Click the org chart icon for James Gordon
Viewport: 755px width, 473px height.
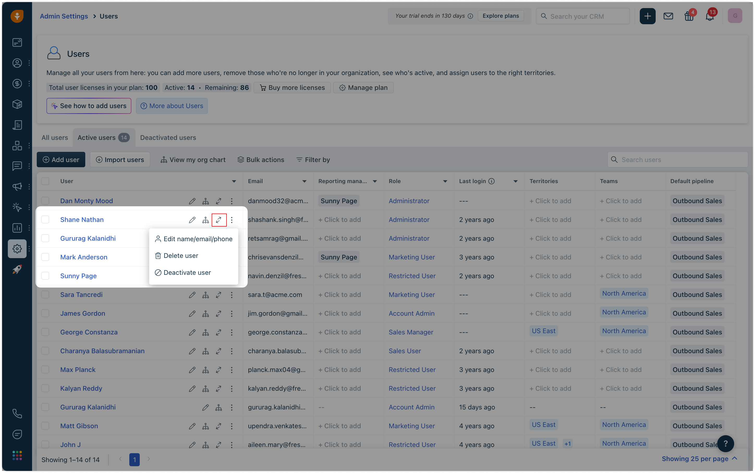point(205,313)
